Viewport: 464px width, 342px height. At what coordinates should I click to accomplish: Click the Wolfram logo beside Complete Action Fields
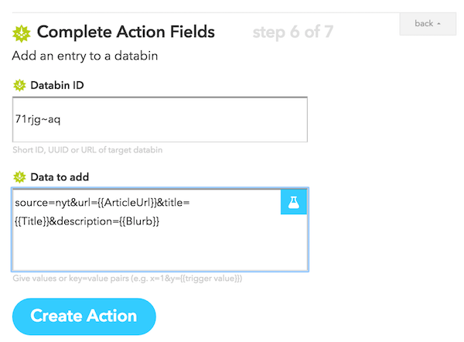[x=22, y=33]
